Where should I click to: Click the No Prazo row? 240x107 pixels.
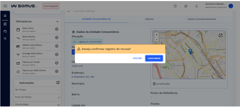(37, 90)
